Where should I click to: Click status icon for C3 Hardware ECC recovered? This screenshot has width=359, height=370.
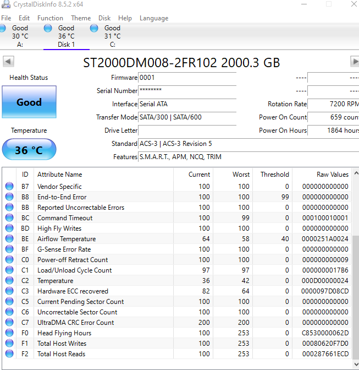coord(9,291)
